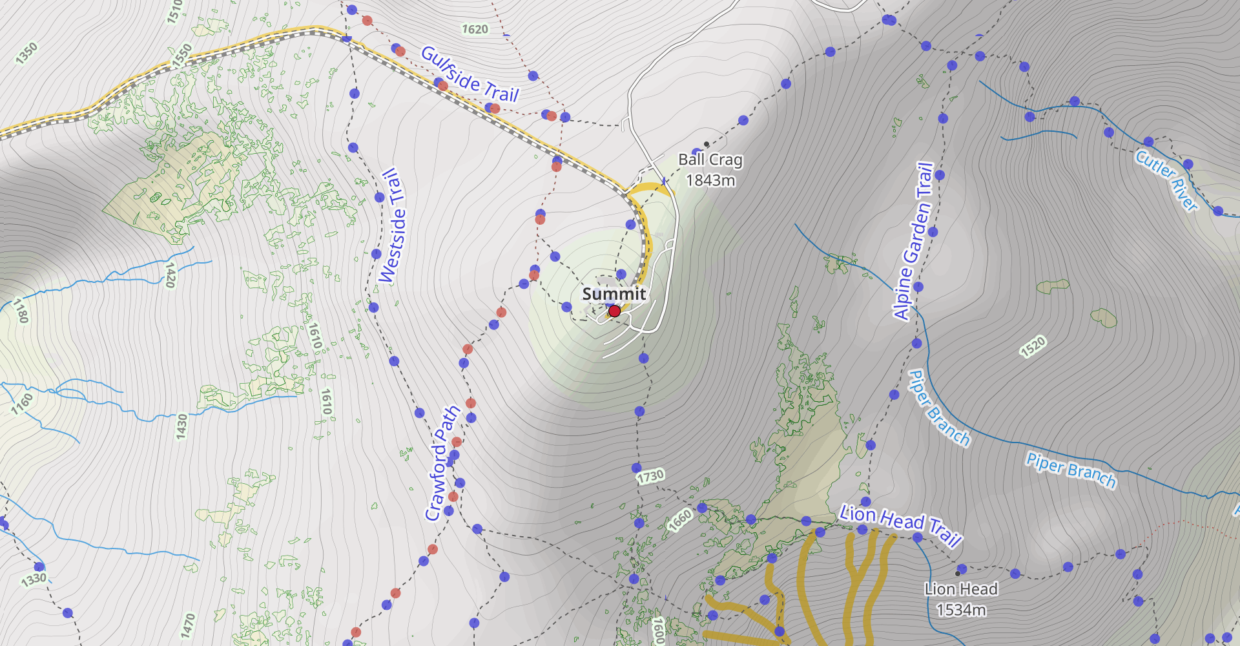The width and height of the screenshot is (1240, 646).
Task: Click the "1420" contour elevation label
Action: pyautogui.click(x=170, y=275)
